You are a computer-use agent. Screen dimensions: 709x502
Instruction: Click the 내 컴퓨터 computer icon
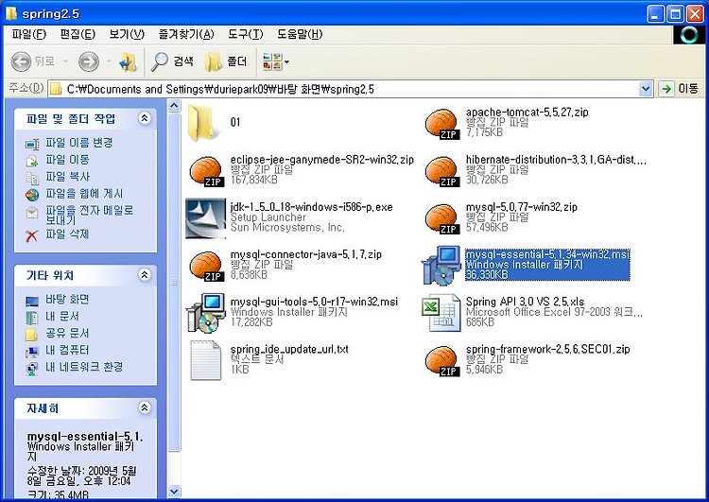[x=32, y=352]
